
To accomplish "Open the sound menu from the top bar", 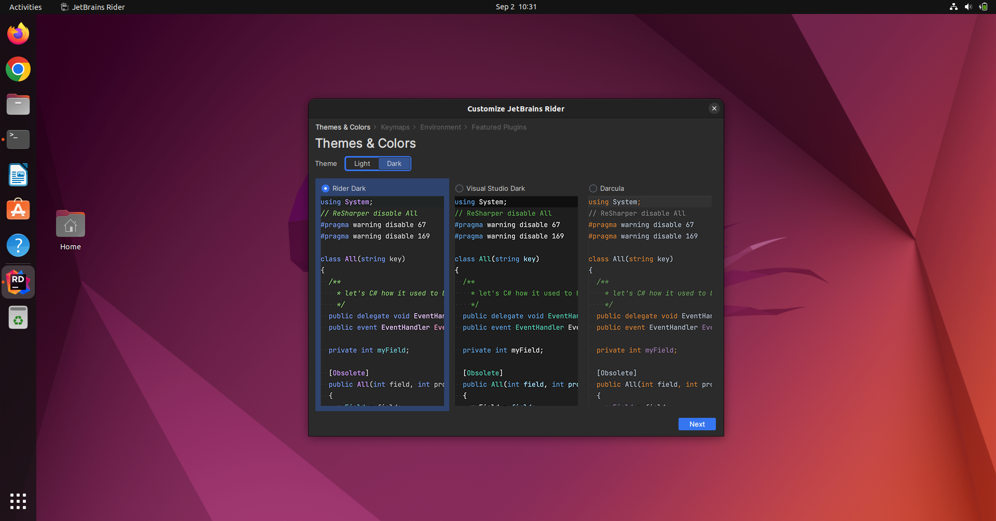I will tap(969, 7).
